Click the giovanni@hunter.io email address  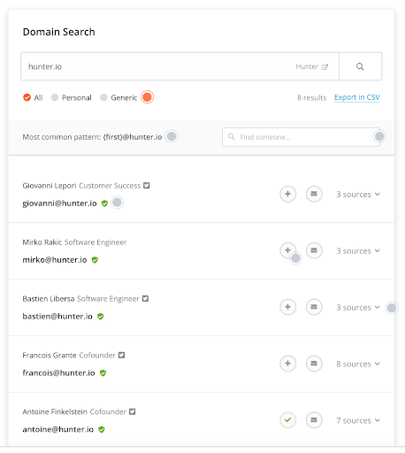point(59,203)
